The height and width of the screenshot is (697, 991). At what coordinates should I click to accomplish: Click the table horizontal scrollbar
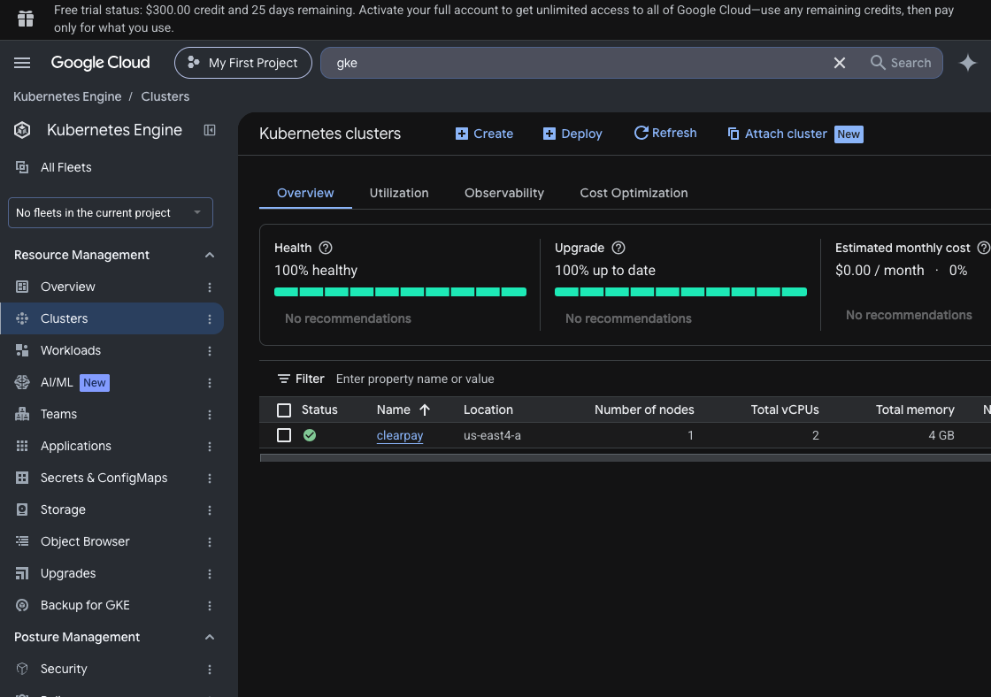pyautogui.click(x=625, y=457)
